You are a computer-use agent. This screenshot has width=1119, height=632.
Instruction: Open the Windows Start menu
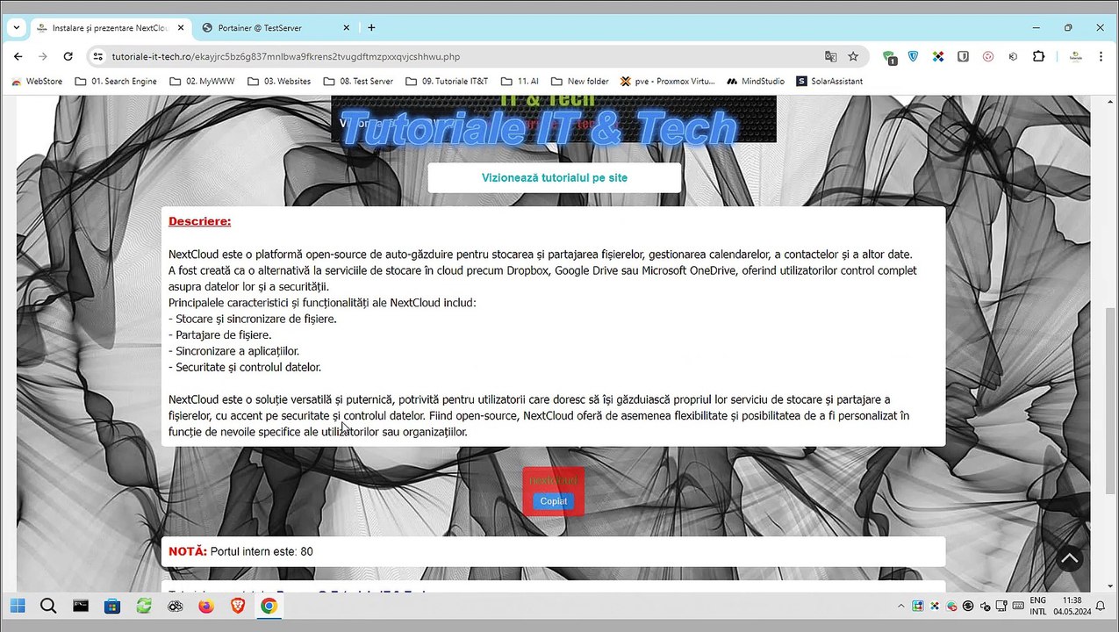[x=18, y=606]
